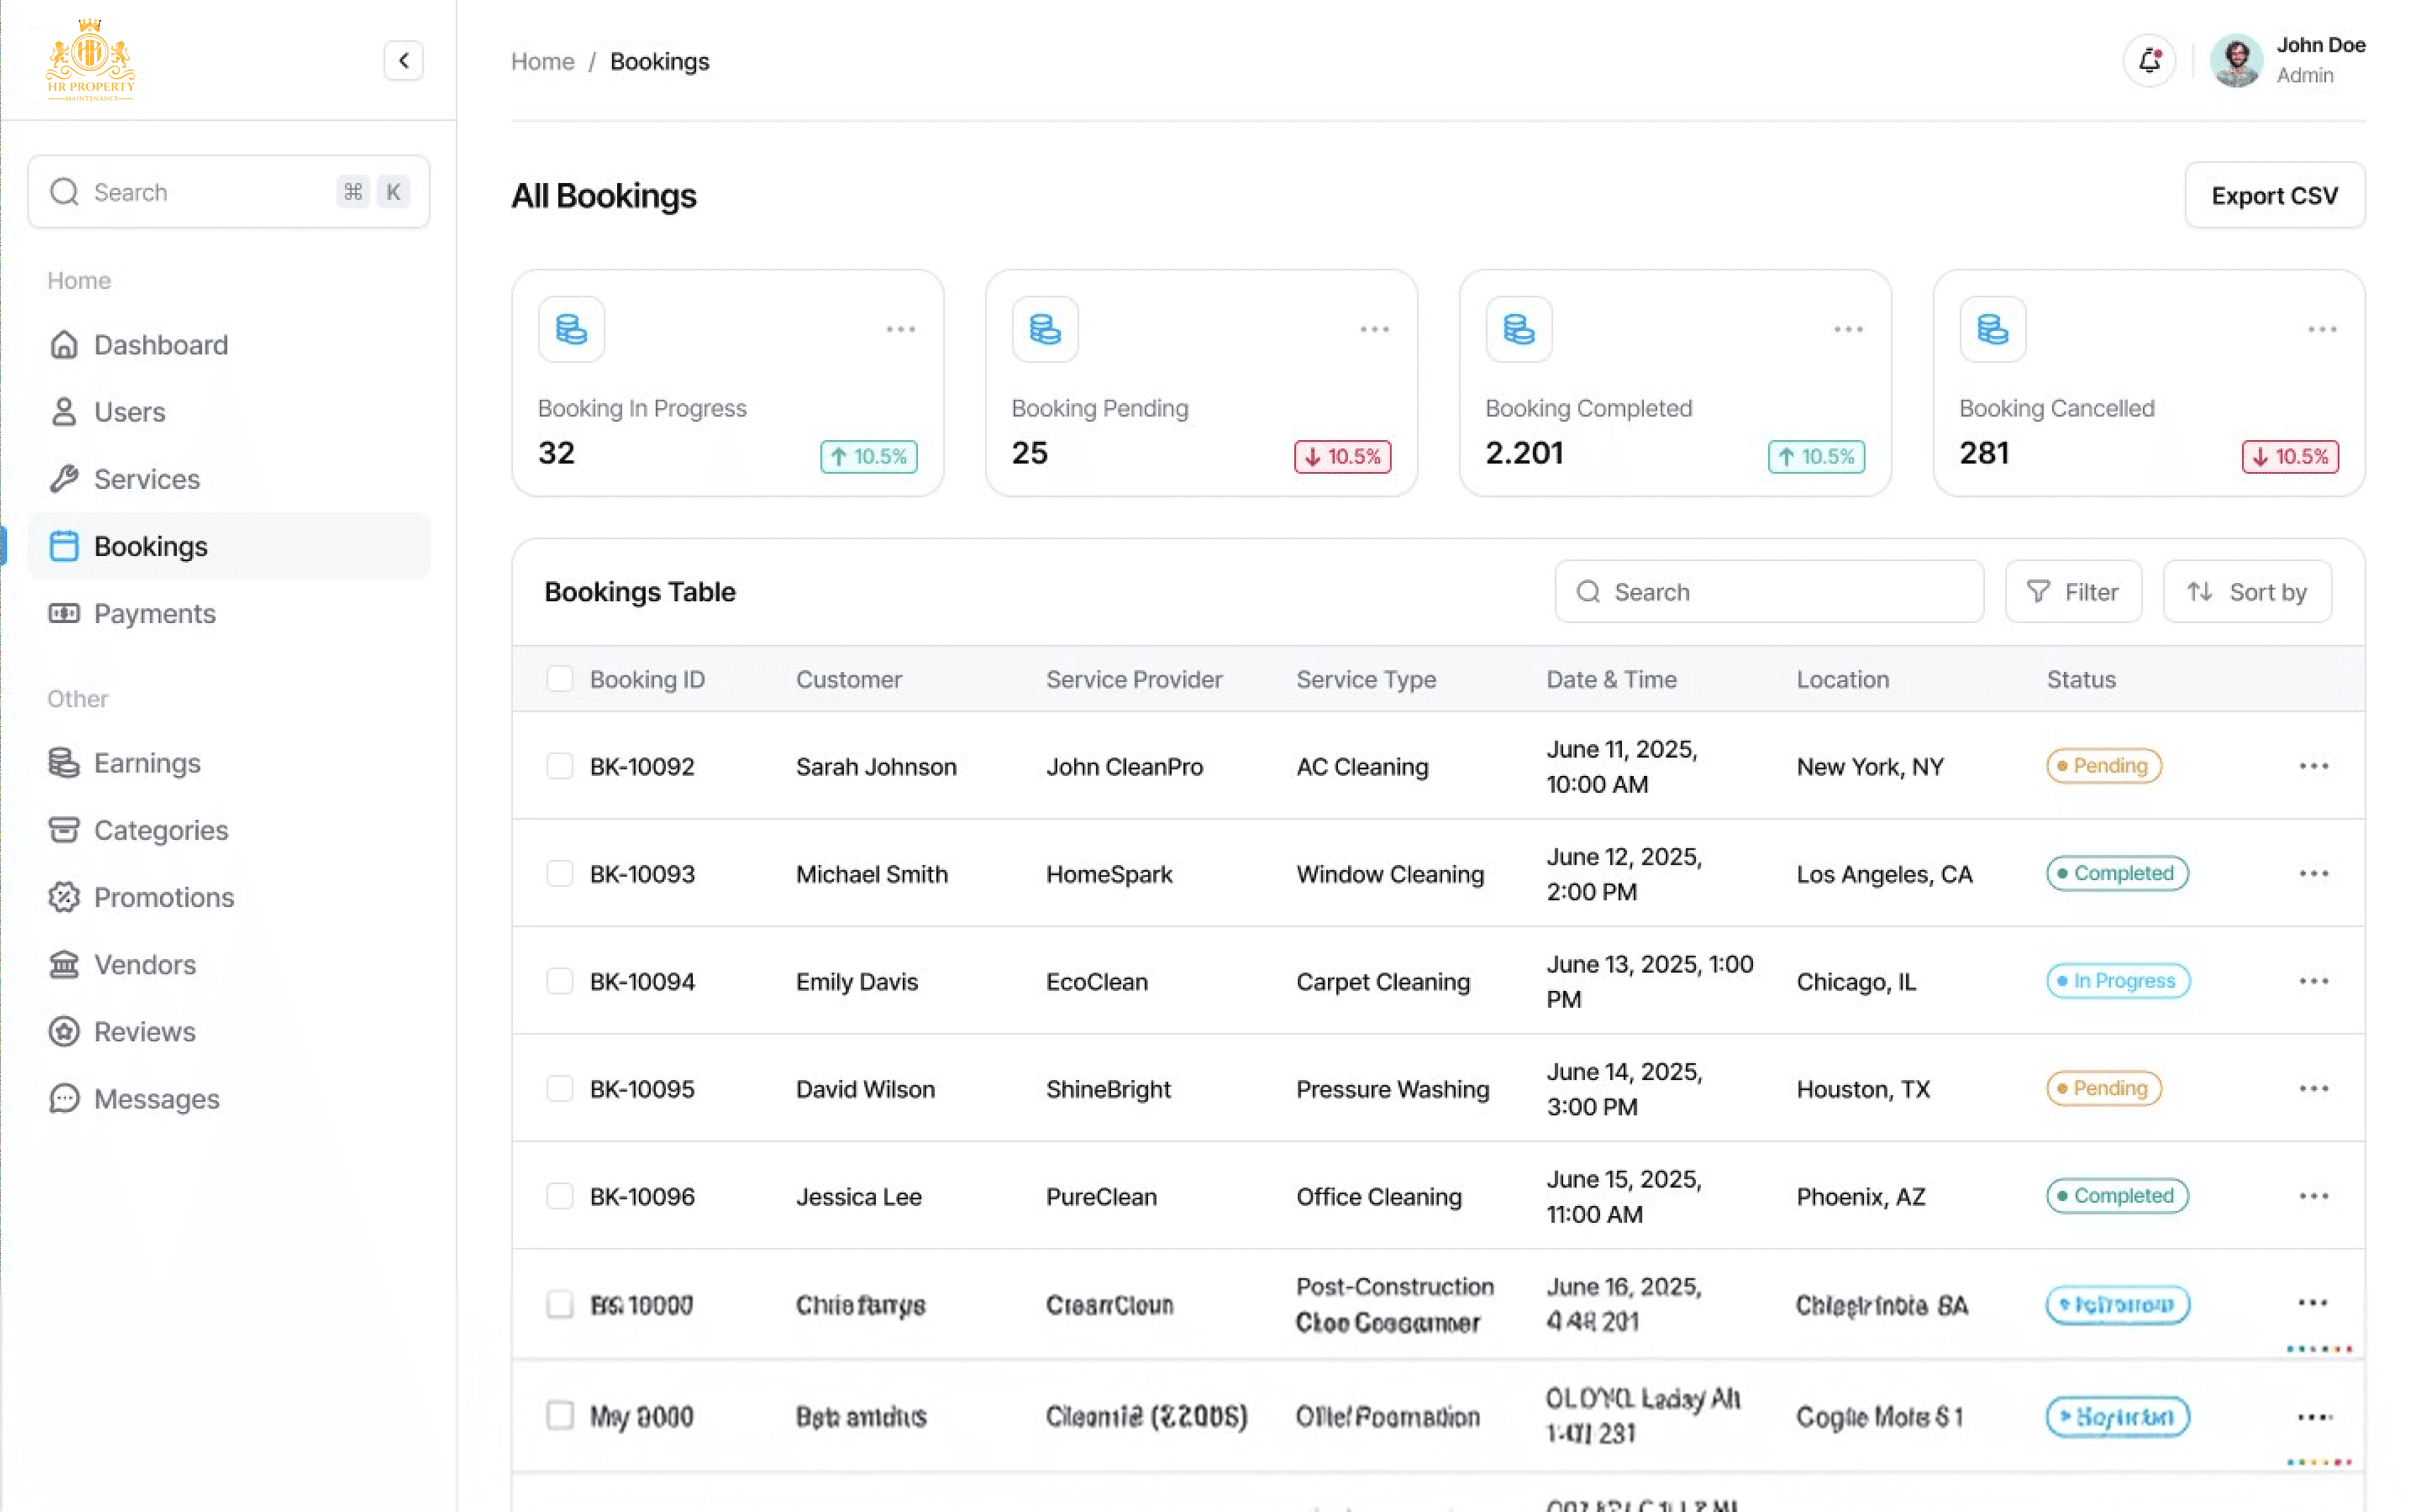Click the 10.5% down badge on Pending card
Viewport: 2420px width, 1512px height.
click(1343, 456)
